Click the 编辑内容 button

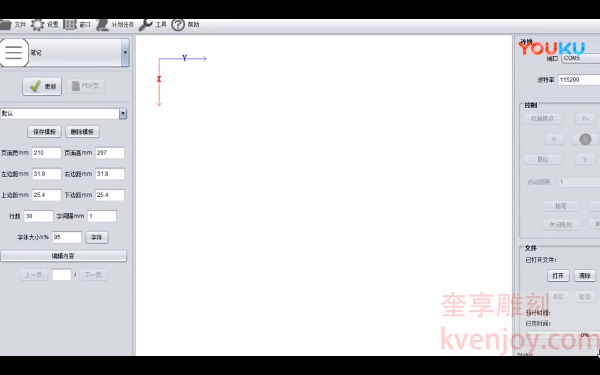click(x=63, y=256)
